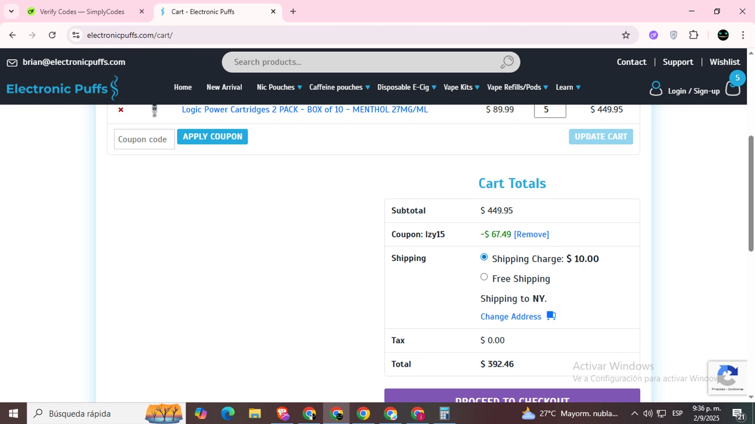Viewport: 755px width, 424px height.
Task: Open the Calculator app on the taskbar
Action: click(444, 413)
